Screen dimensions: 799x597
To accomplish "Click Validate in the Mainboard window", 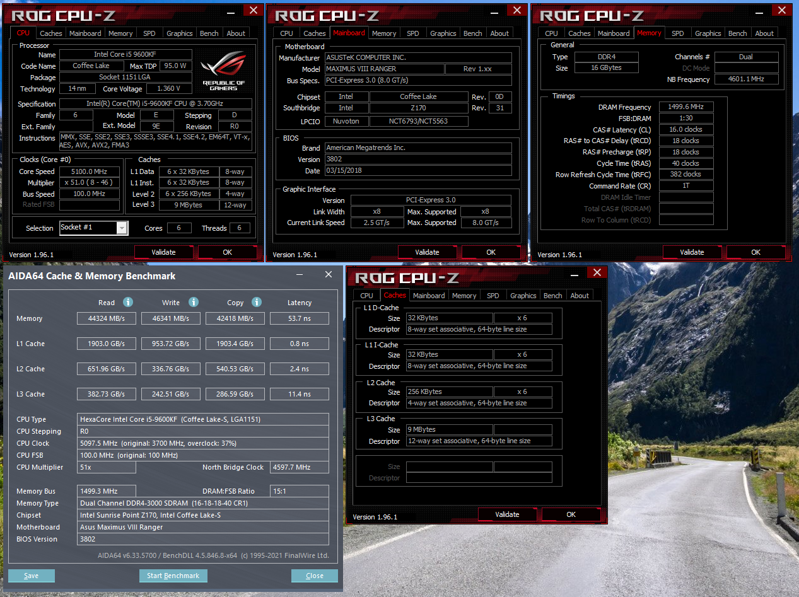I will click(x=428, y=252).
